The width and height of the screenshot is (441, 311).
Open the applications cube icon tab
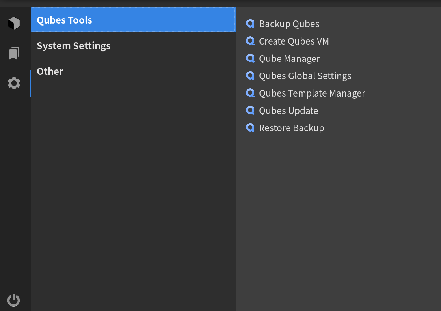pyautogui.click(x=14, y=23)
